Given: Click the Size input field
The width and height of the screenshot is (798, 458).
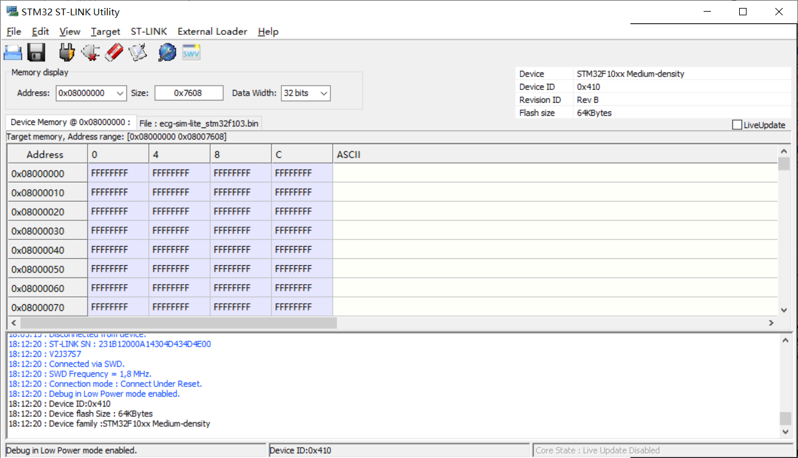Looking at the screenshot, I should coord(188,93).
